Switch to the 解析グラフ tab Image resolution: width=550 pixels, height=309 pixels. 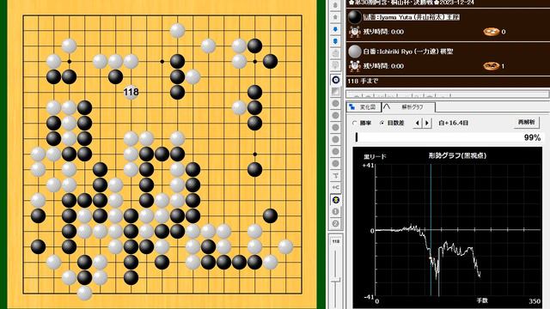(409, 106)
